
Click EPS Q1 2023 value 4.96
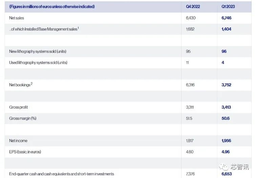(x=226, y=152)
